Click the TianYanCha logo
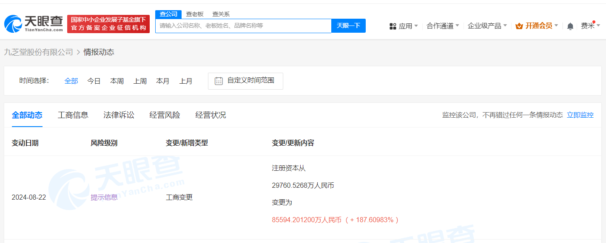This screenshot has width=606, height=243. tap(34, 24)
